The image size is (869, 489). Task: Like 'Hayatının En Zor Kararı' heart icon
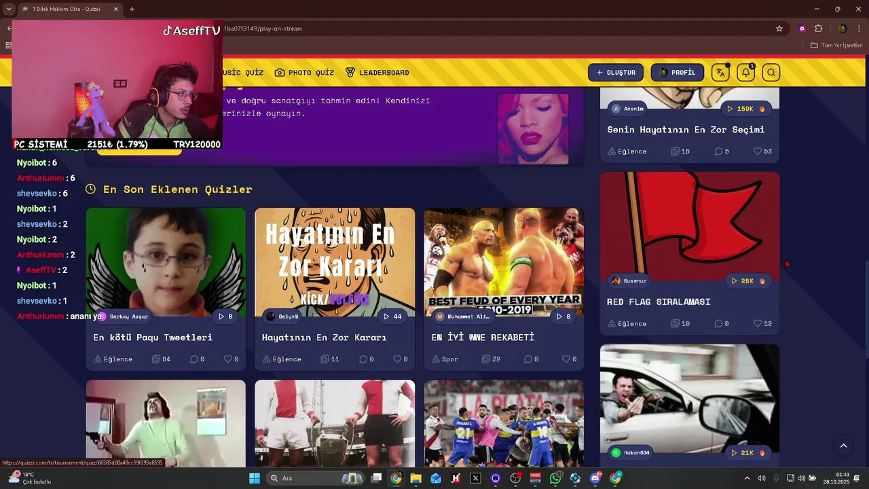[x=397, y=359]
